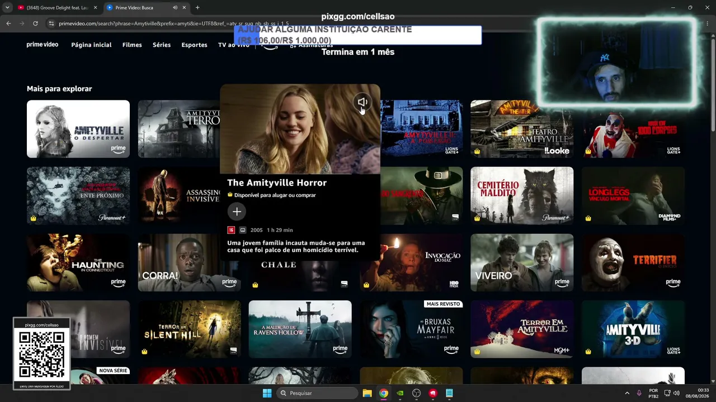Open Terror em Amityville MGM+ thumbnail

(522, 329)
